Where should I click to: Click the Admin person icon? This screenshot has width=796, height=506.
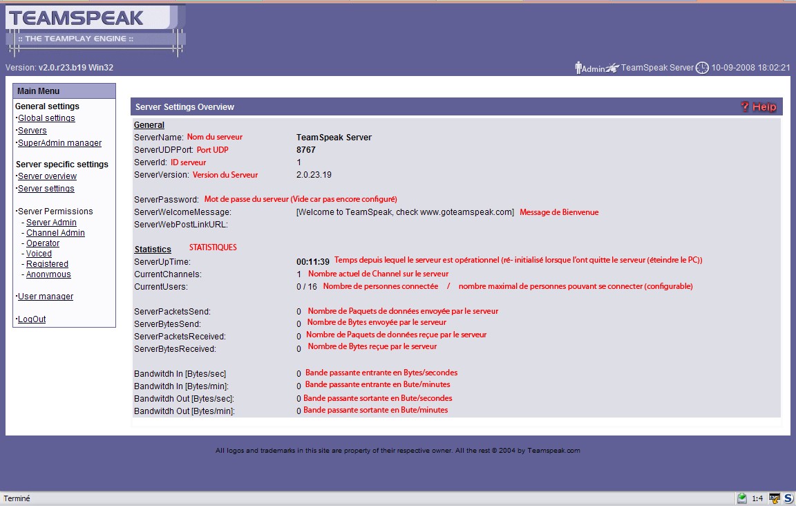tap(578, 68)
